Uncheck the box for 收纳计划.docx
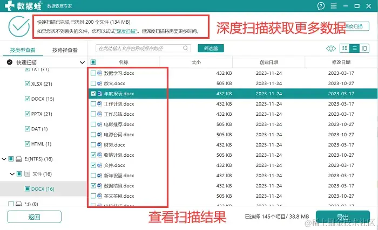 (x=93, y=155)
